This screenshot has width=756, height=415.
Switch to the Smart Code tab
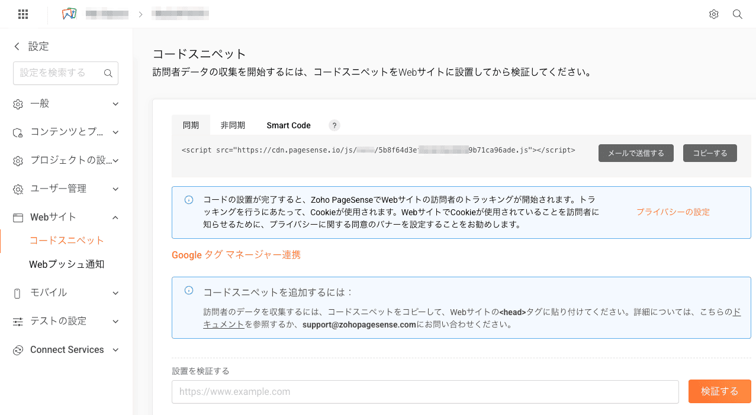tap(288, 125)
